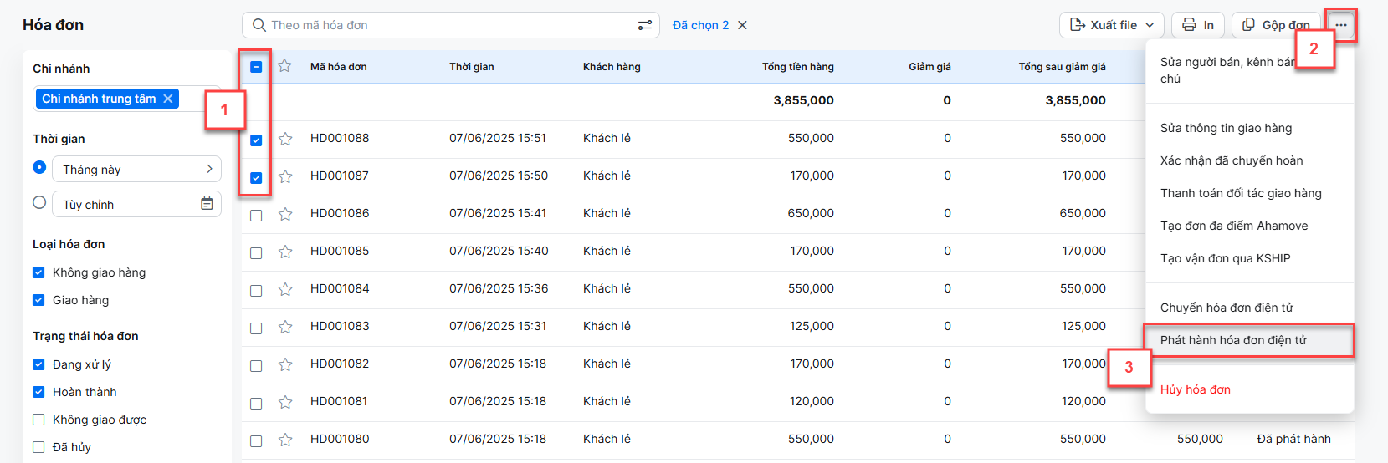
Task: Check invoice HD001081 checkbox
Action: click(x=256, y=404)
